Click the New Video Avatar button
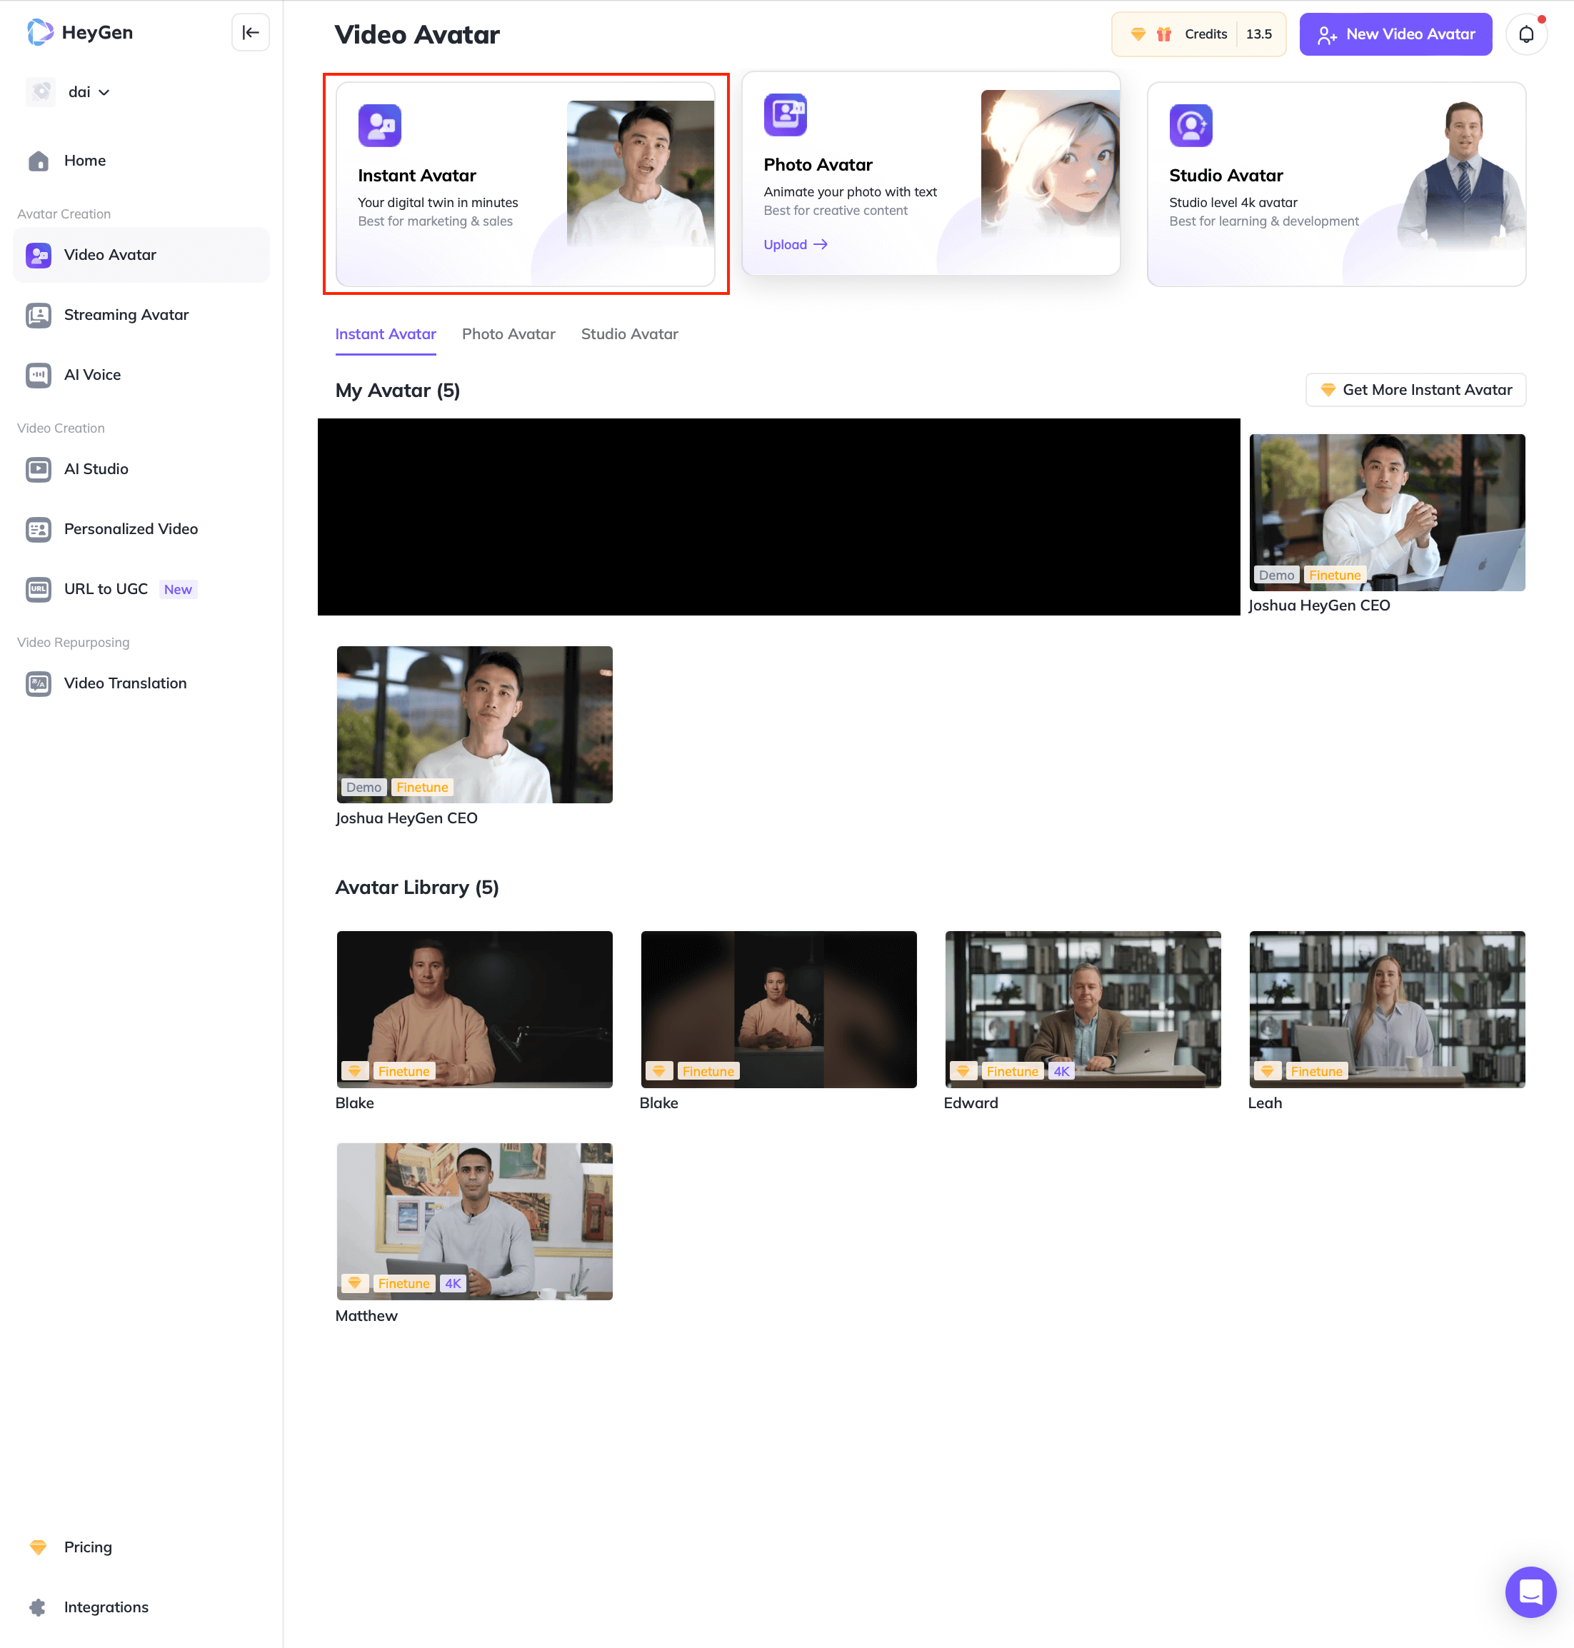Image resolution: width=1574 pixels, height=1648 pixels. point(1395,34)
